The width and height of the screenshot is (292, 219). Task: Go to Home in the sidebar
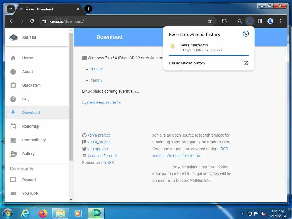[37, 58]
